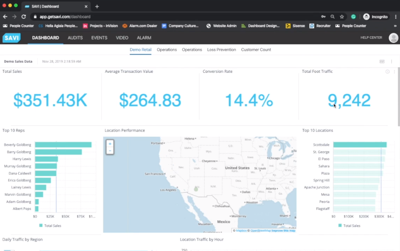400x251 pixels.
Task: Open the AUDITS nav item
Action: pyautogui.click(x=75, y=38)
